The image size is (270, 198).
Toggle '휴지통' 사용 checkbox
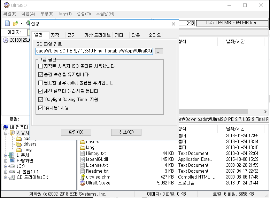[x=40, y=108]
